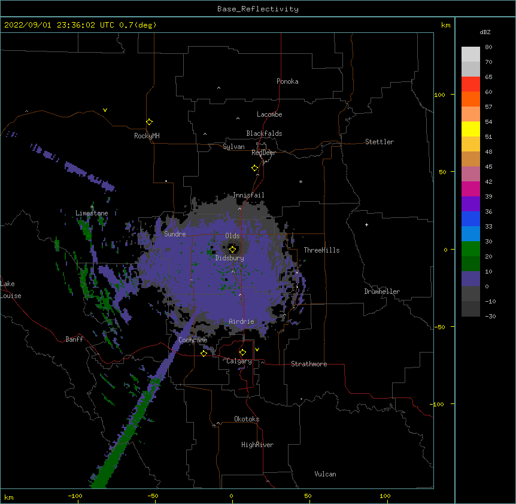Click the yellow diamond marker above Calgary label
516x504 pixels.
(x=242, y=353)
